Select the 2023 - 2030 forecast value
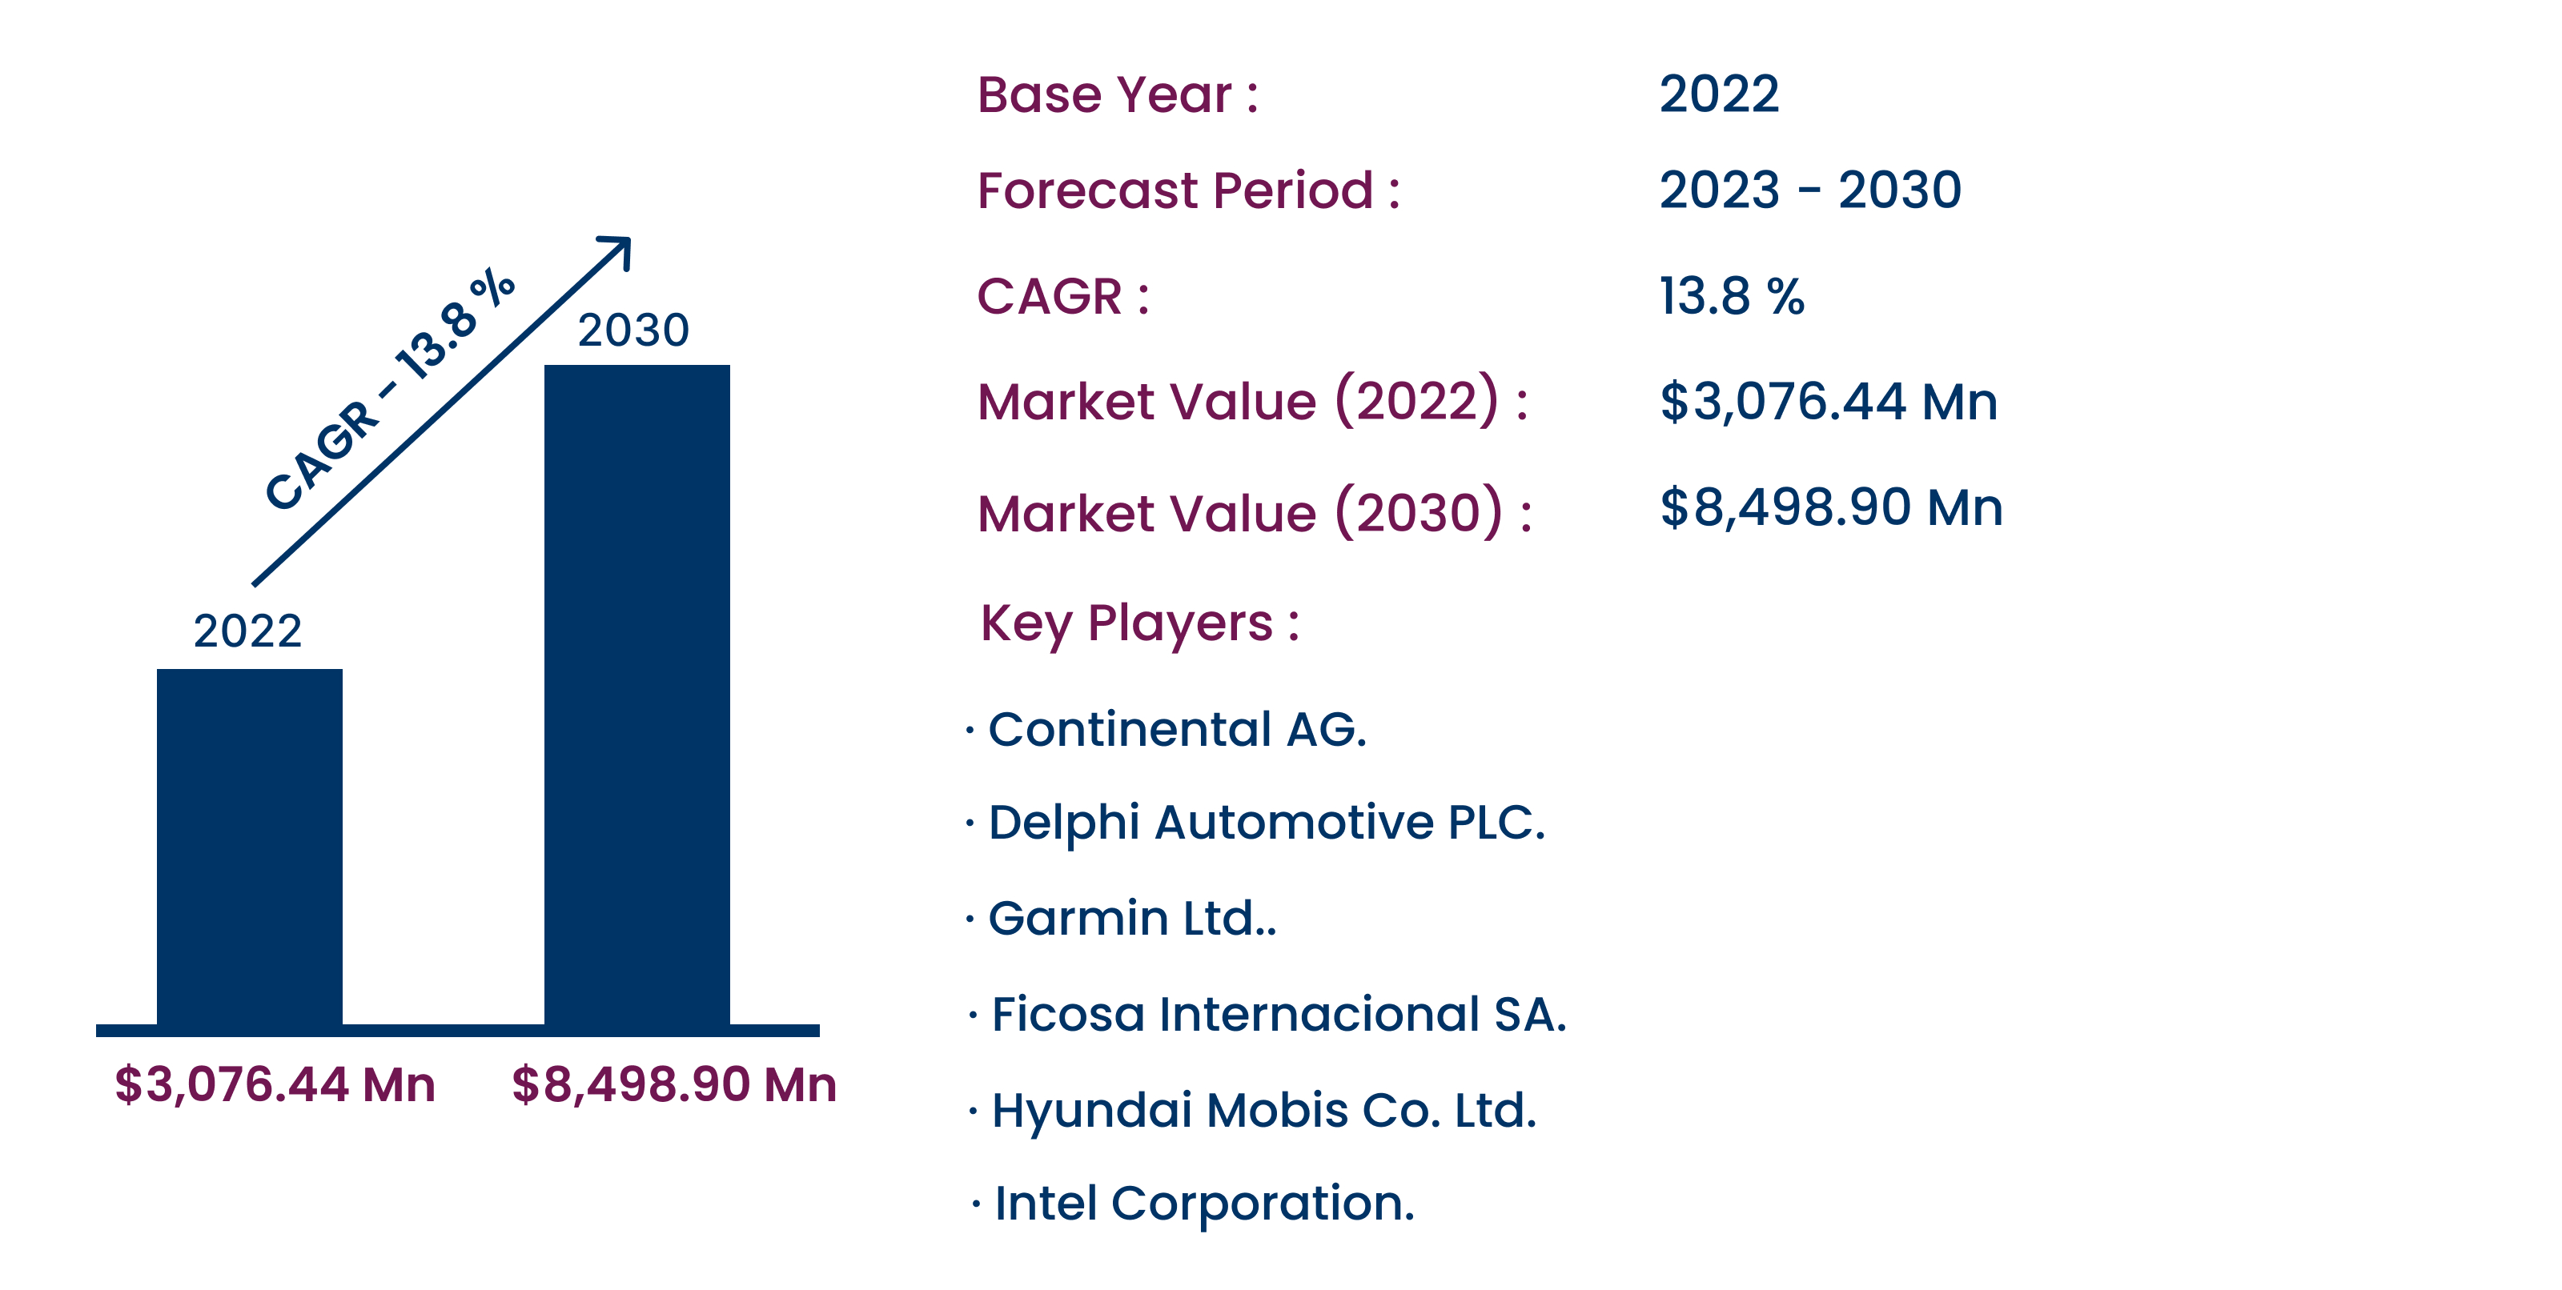2562x1290 pixels. click(1810, 190)
